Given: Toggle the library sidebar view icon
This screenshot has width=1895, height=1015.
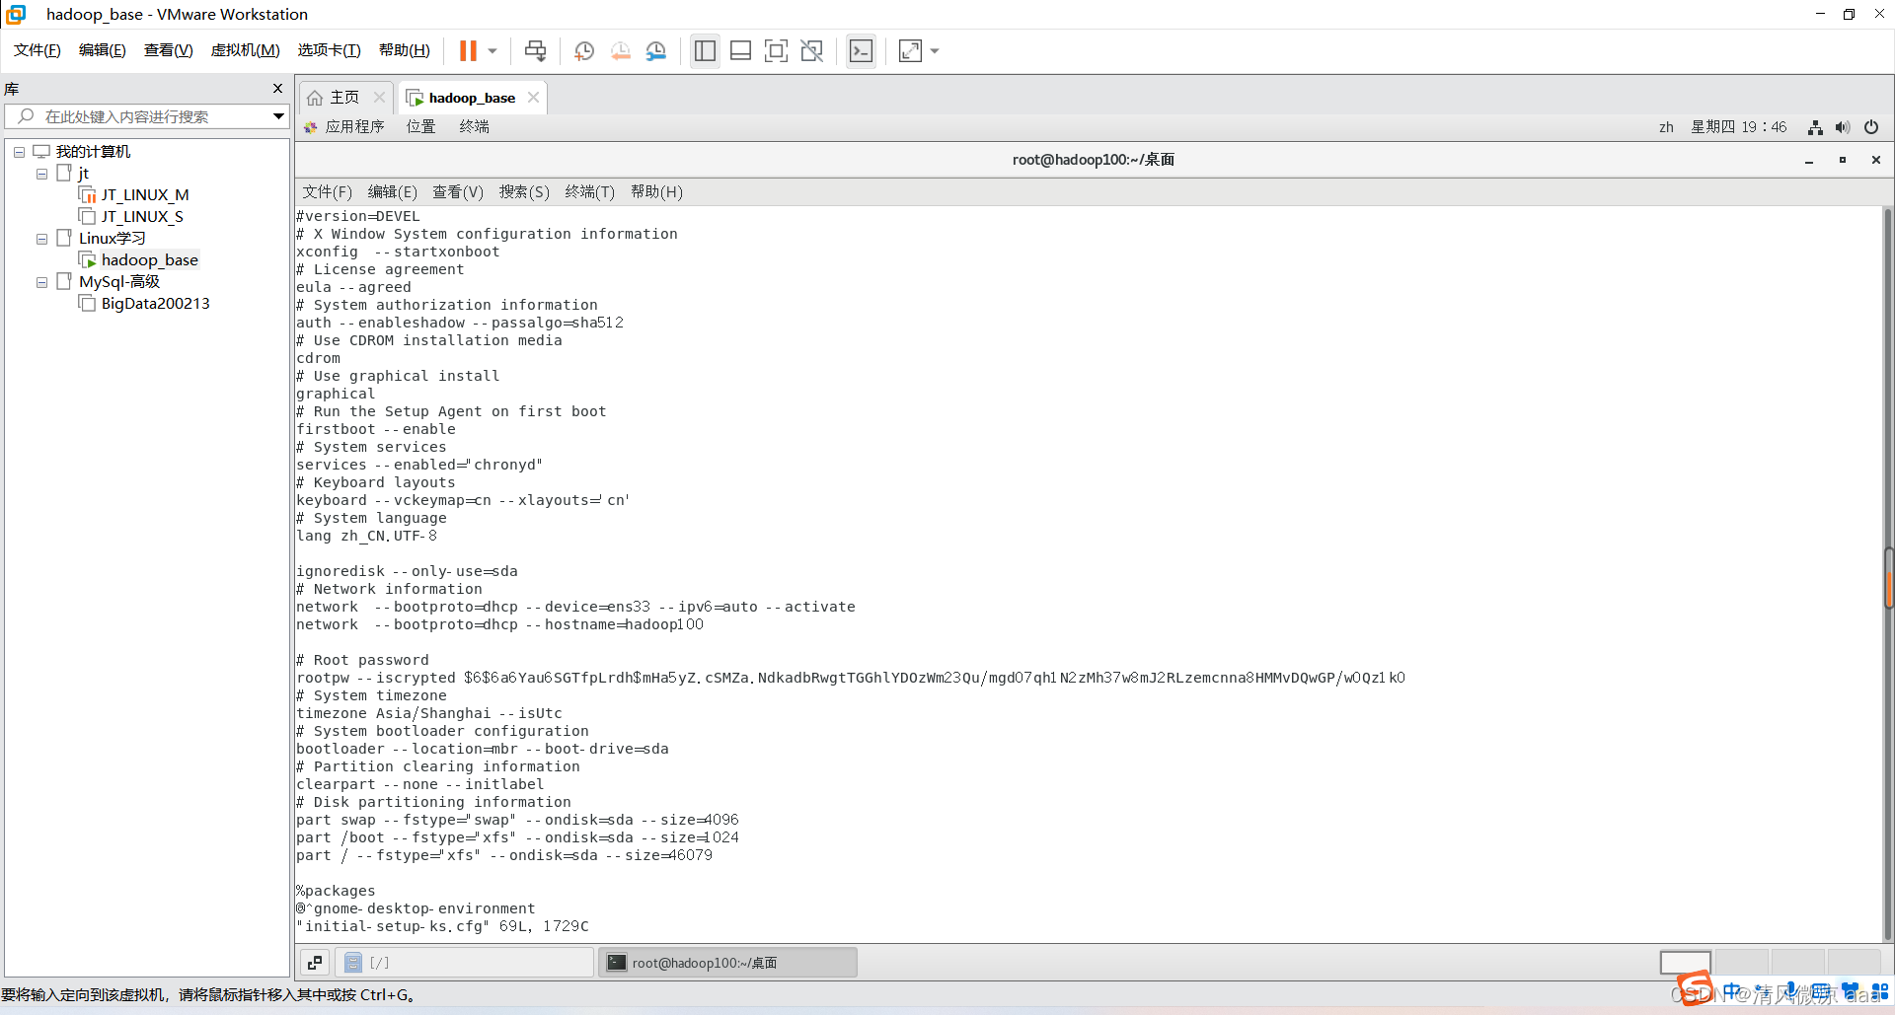Looking at the screenshot, I should point(705,50).
